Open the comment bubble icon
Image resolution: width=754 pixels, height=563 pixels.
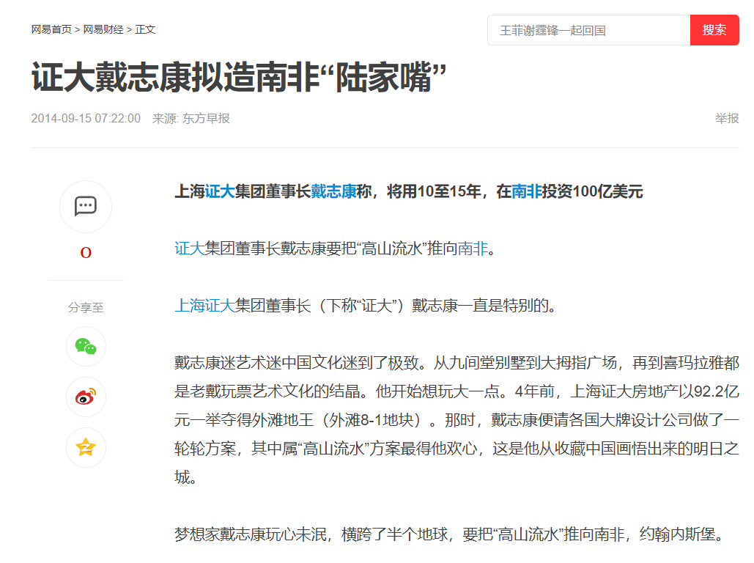click(86, 207)
